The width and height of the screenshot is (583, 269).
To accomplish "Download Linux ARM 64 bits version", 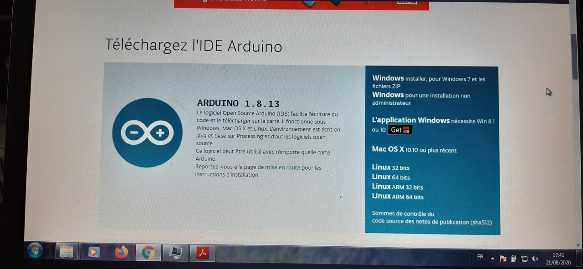I will coord(398,196).
